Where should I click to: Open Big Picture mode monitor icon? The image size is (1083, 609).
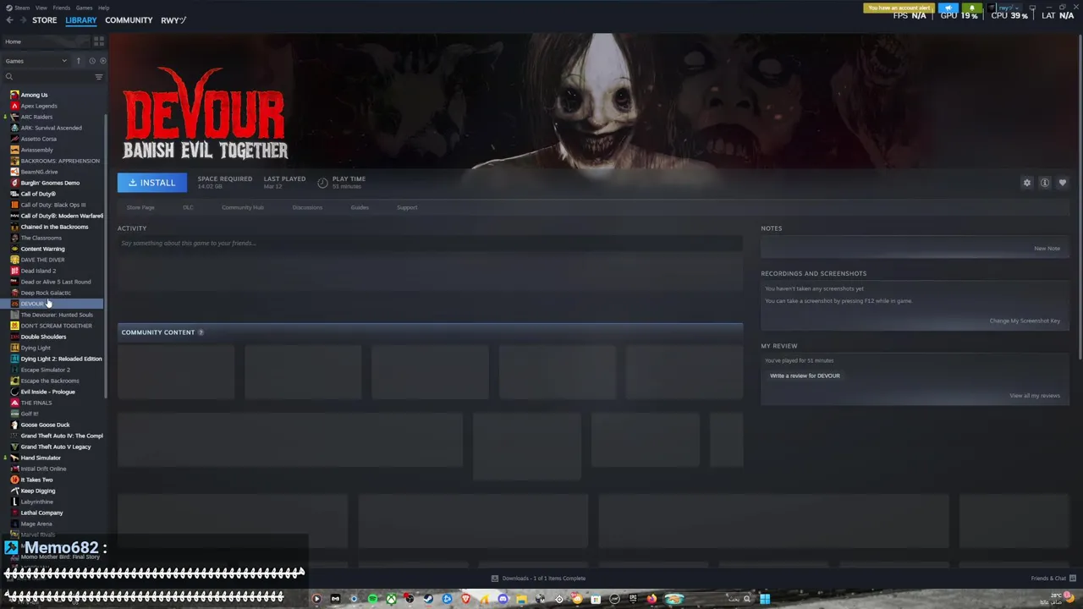(1032, 8)
